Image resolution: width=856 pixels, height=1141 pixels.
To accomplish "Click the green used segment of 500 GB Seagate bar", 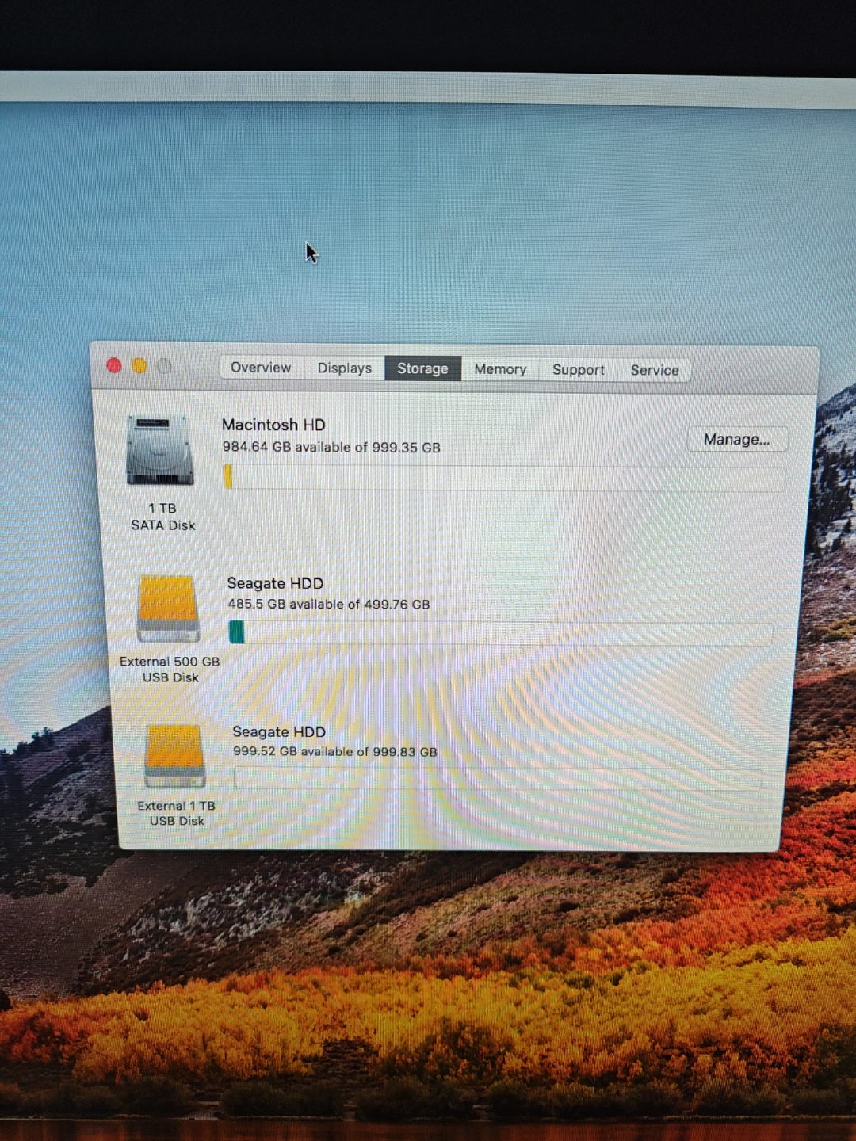I will (x=236, y=632).
